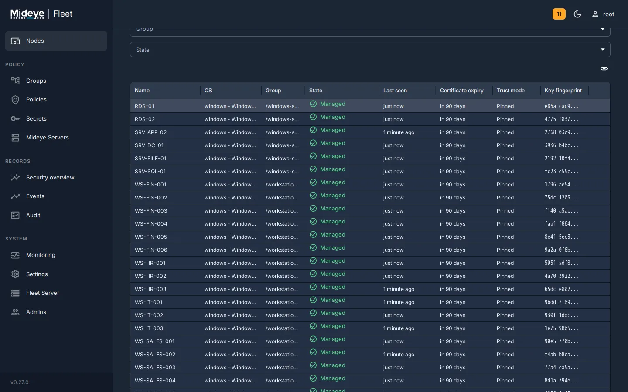Select the WS-FIN-003 node name

(x=151, y=211)
